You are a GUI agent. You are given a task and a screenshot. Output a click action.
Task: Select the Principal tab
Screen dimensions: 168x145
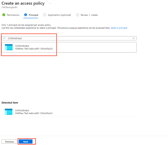pyautogui.click(x=33, y=15)
